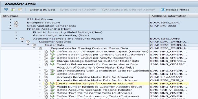Expand Financial Accounting Global Settings (New)
The image size is (198, 99).
[16, 32]
